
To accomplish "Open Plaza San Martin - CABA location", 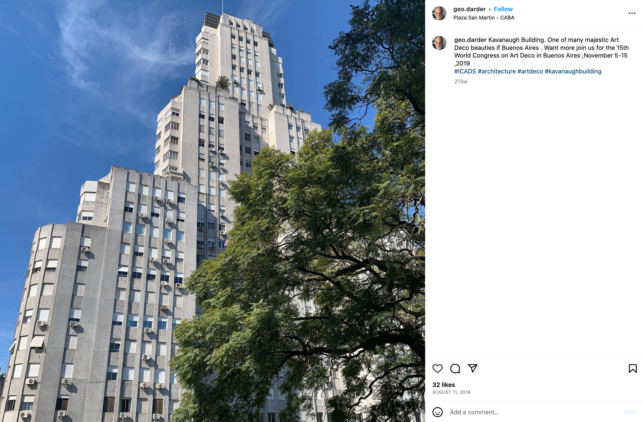I will click(484, 18).
